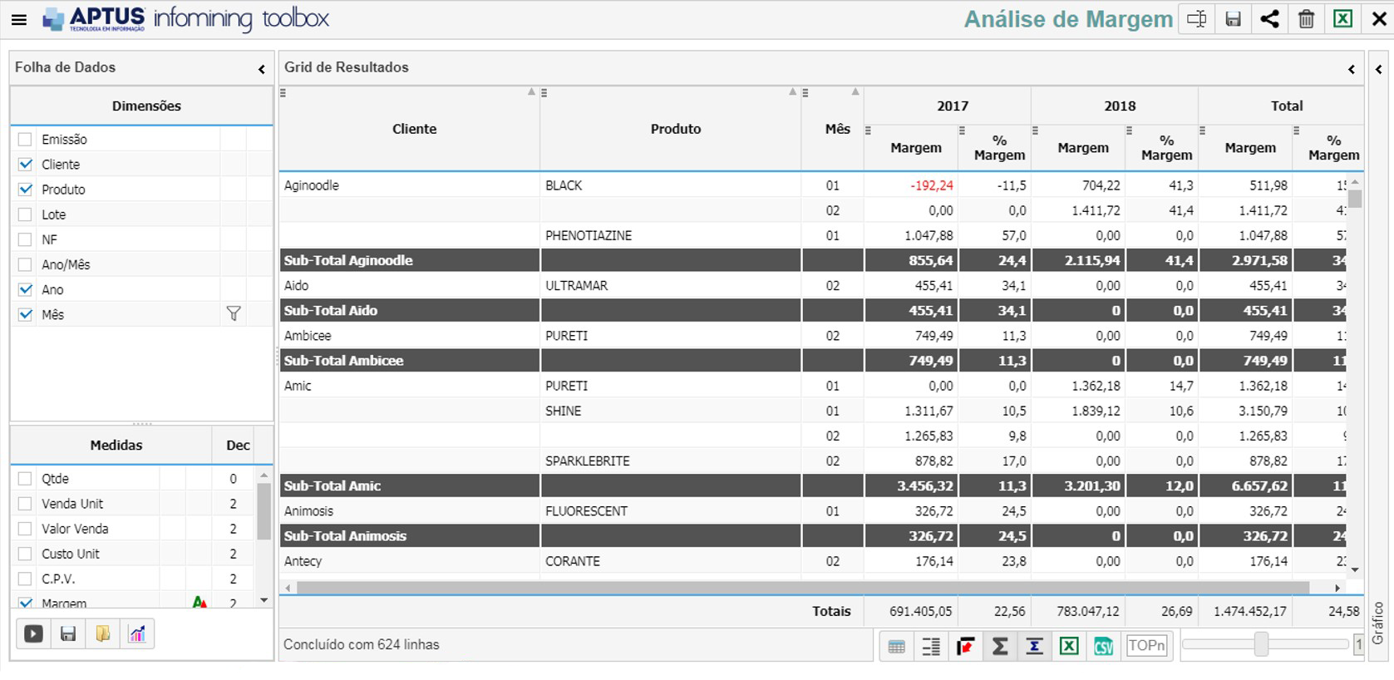The image size is (1394, 680).
Task: Click the grid's horizontal scrollbar
Action: tap(802, 588)
